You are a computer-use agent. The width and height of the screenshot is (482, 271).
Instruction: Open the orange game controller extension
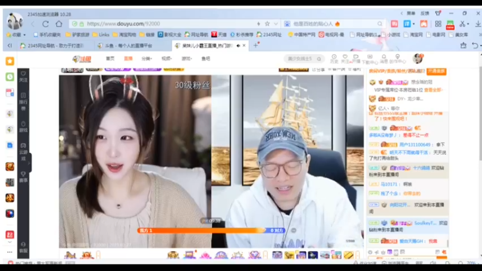[x=424, y=23]
